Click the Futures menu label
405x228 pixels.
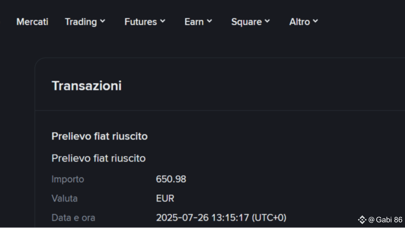tap(140, 22)
